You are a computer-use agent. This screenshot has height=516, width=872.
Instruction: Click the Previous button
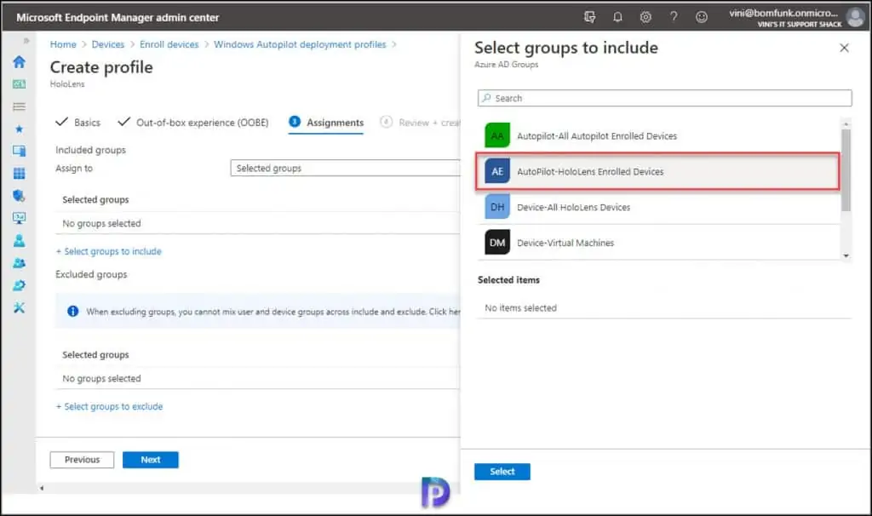pyautogui.click(x=82, y=460)
